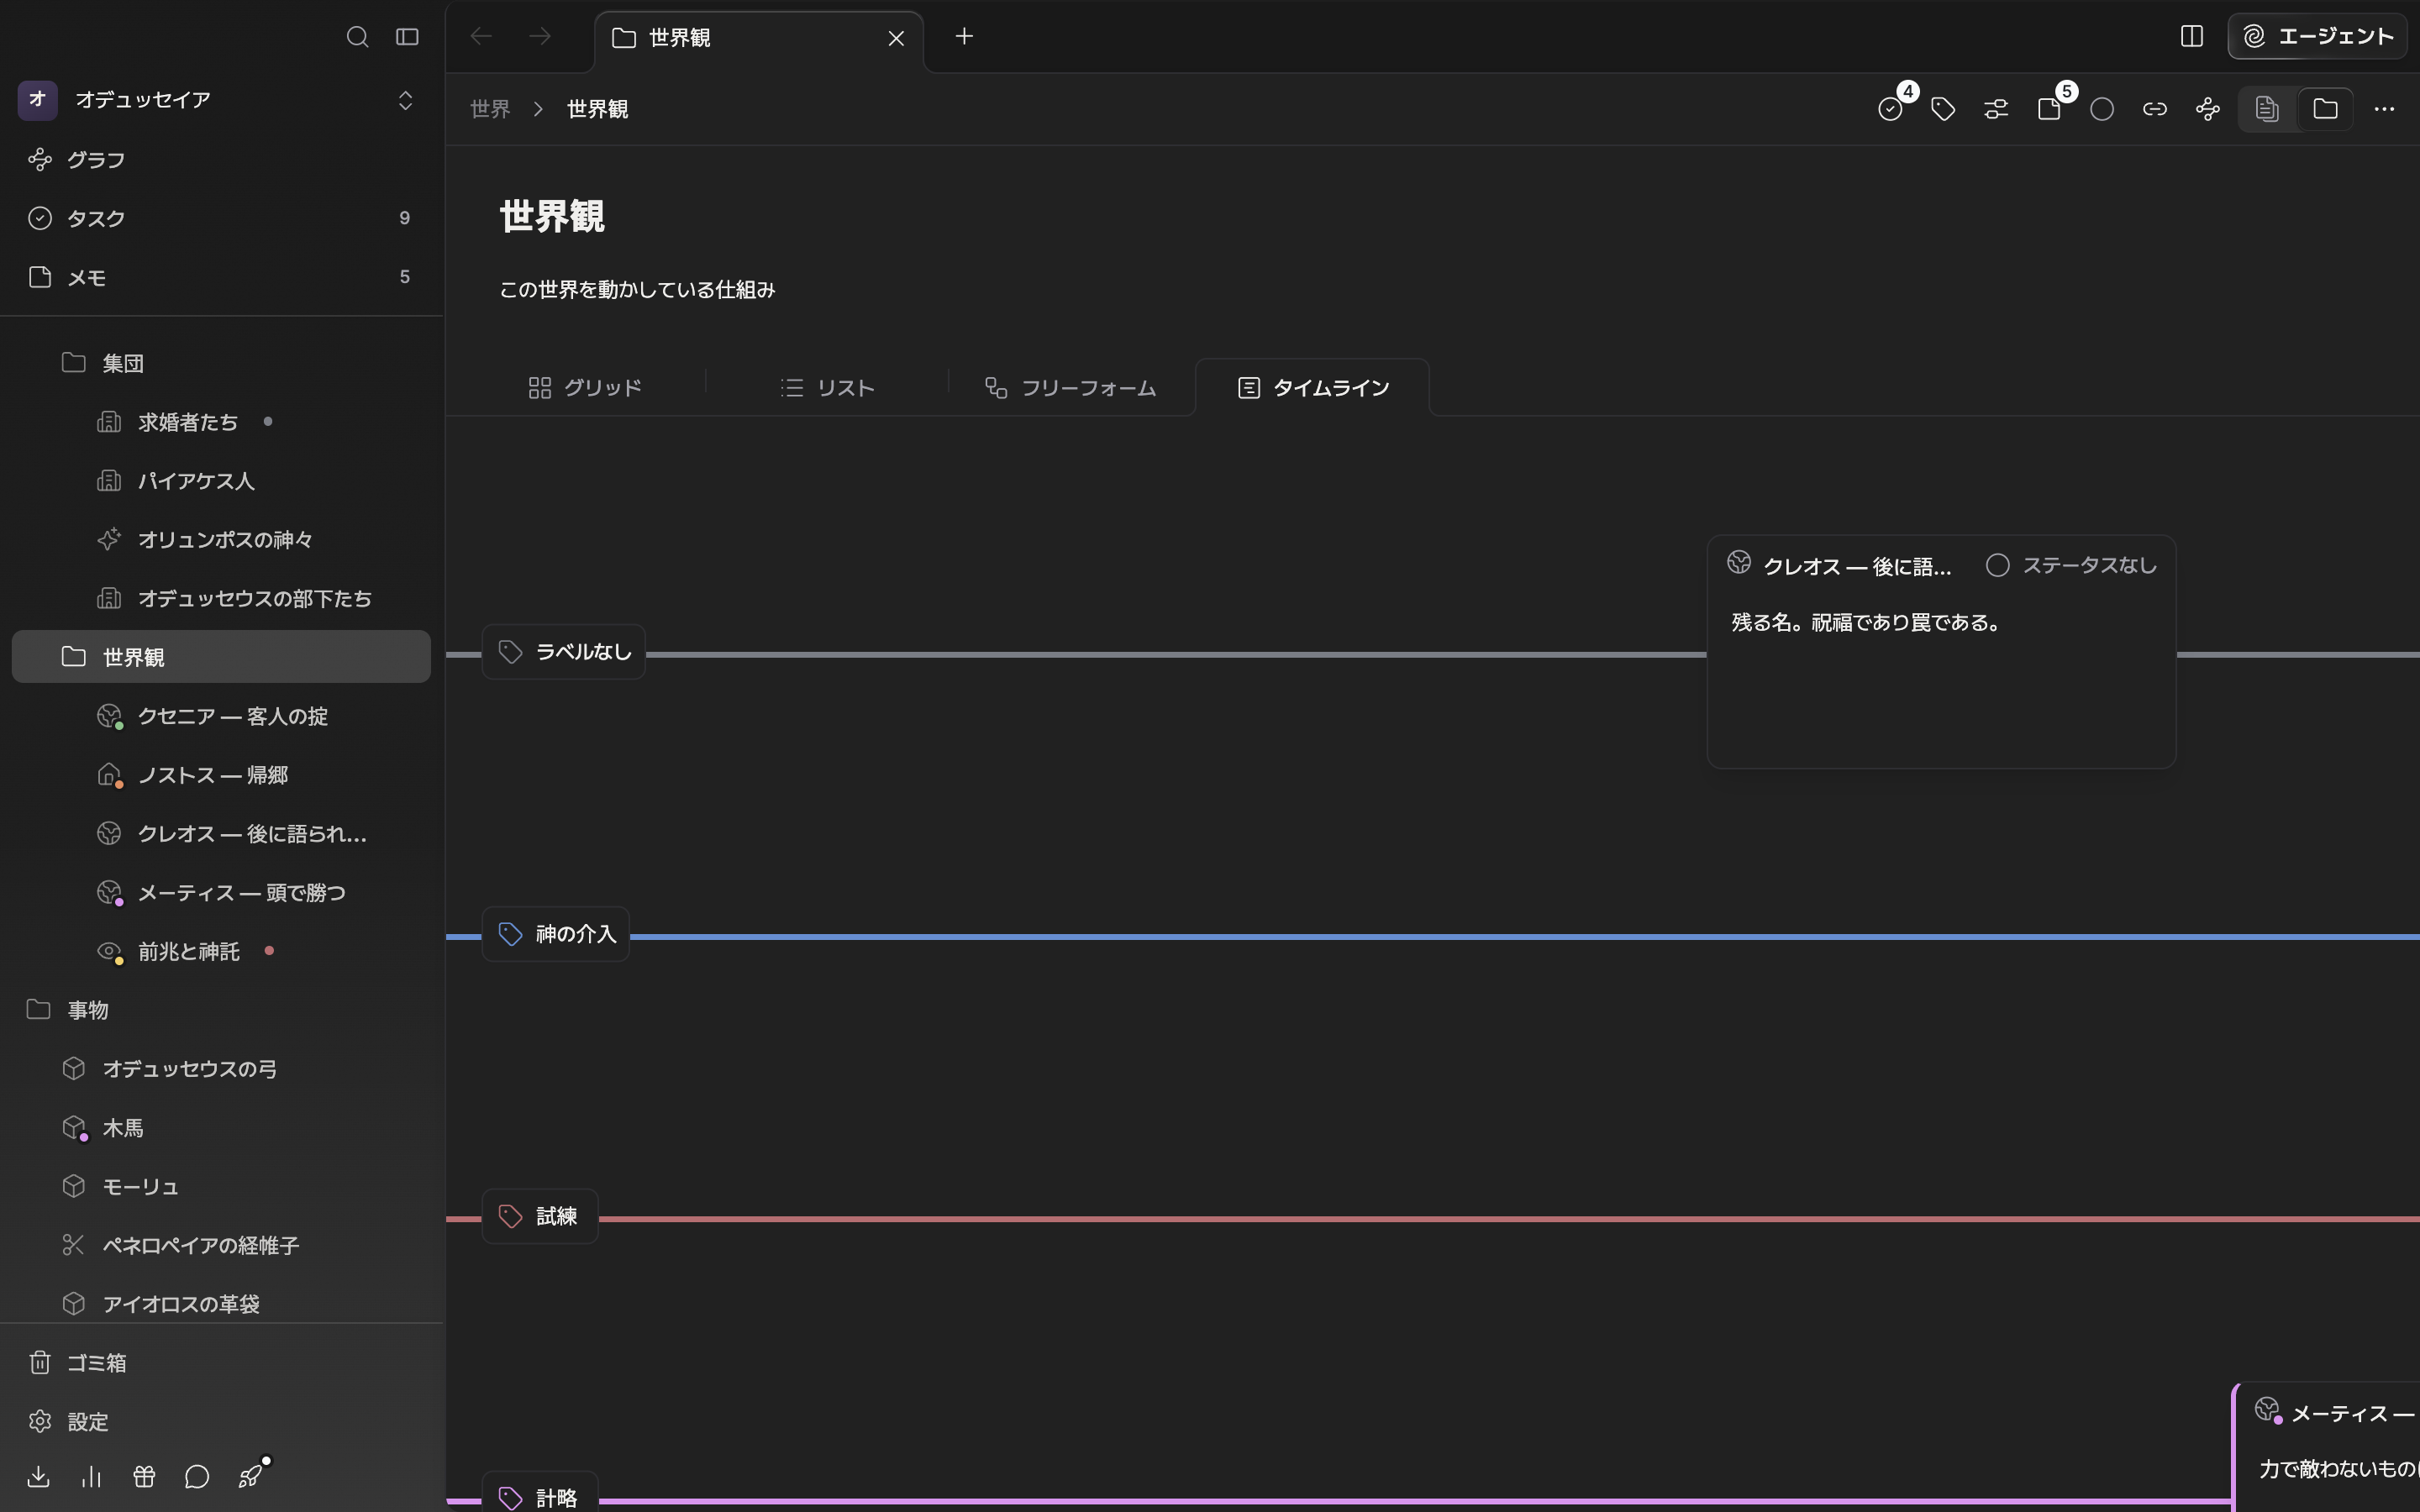This screenshot has height=1512, width=2420.
Task: Open the notes icon with badge 5
Action: coord(2049,109)
